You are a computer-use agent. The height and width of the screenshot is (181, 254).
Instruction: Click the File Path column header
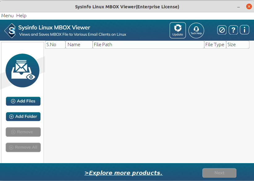[148, 45]
